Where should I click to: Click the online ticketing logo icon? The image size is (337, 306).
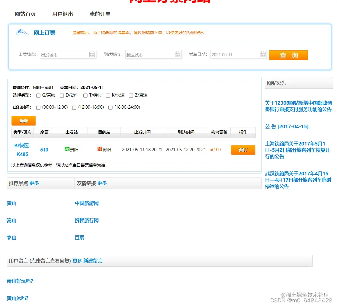23,32
